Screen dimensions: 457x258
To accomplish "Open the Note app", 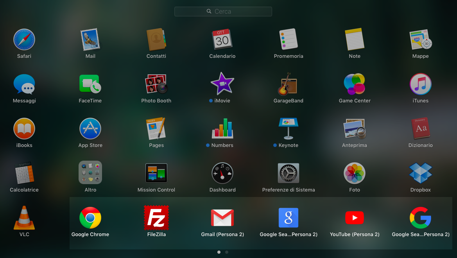I will click(355, 39).
